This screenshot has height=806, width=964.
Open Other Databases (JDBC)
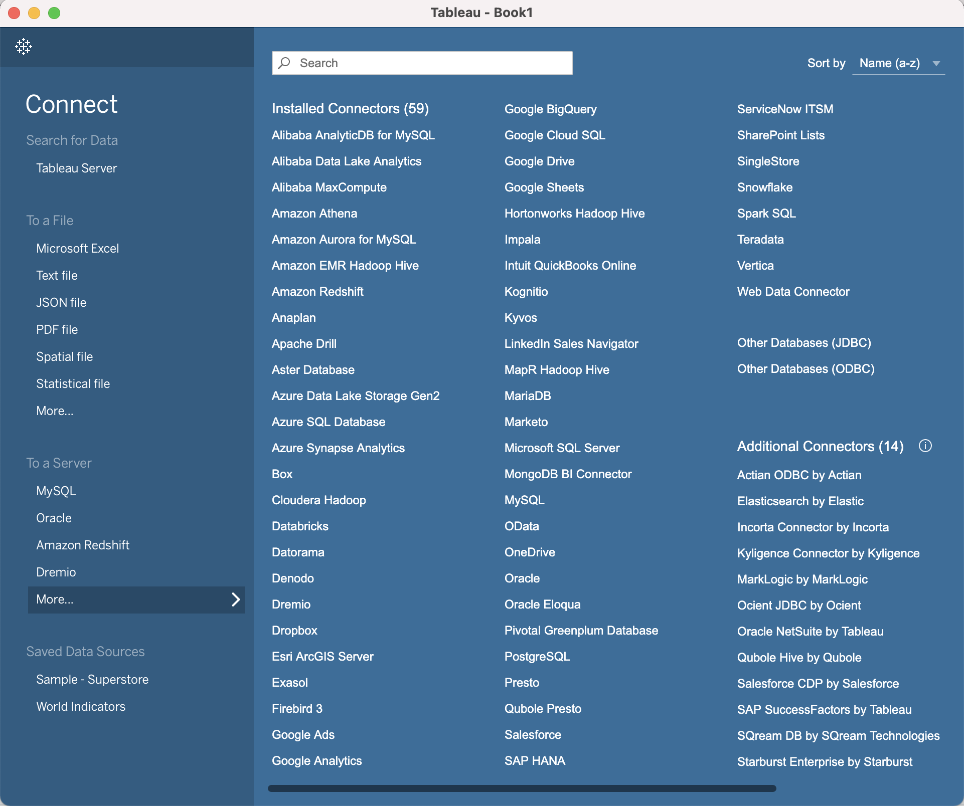pos(804,343)
